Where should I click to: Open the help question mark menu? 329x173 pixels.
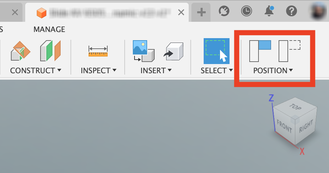click(x=292, y=11)
